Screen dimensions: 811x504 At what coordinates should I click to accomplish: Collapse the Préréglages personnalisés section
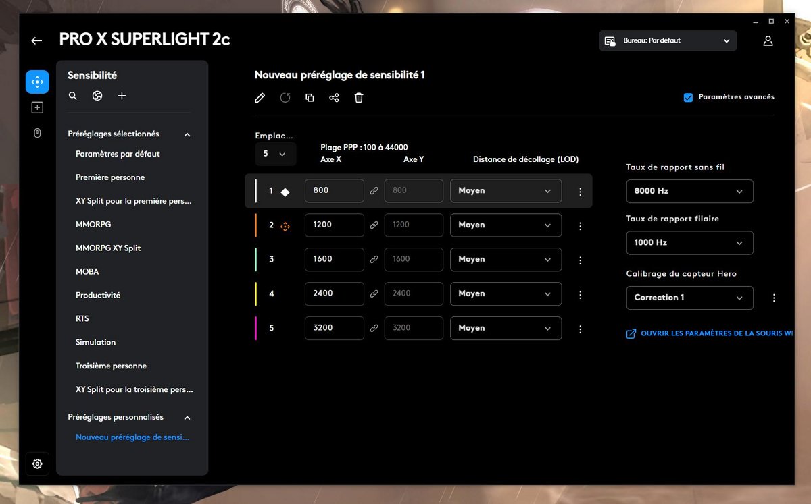(x=187, y=418)
